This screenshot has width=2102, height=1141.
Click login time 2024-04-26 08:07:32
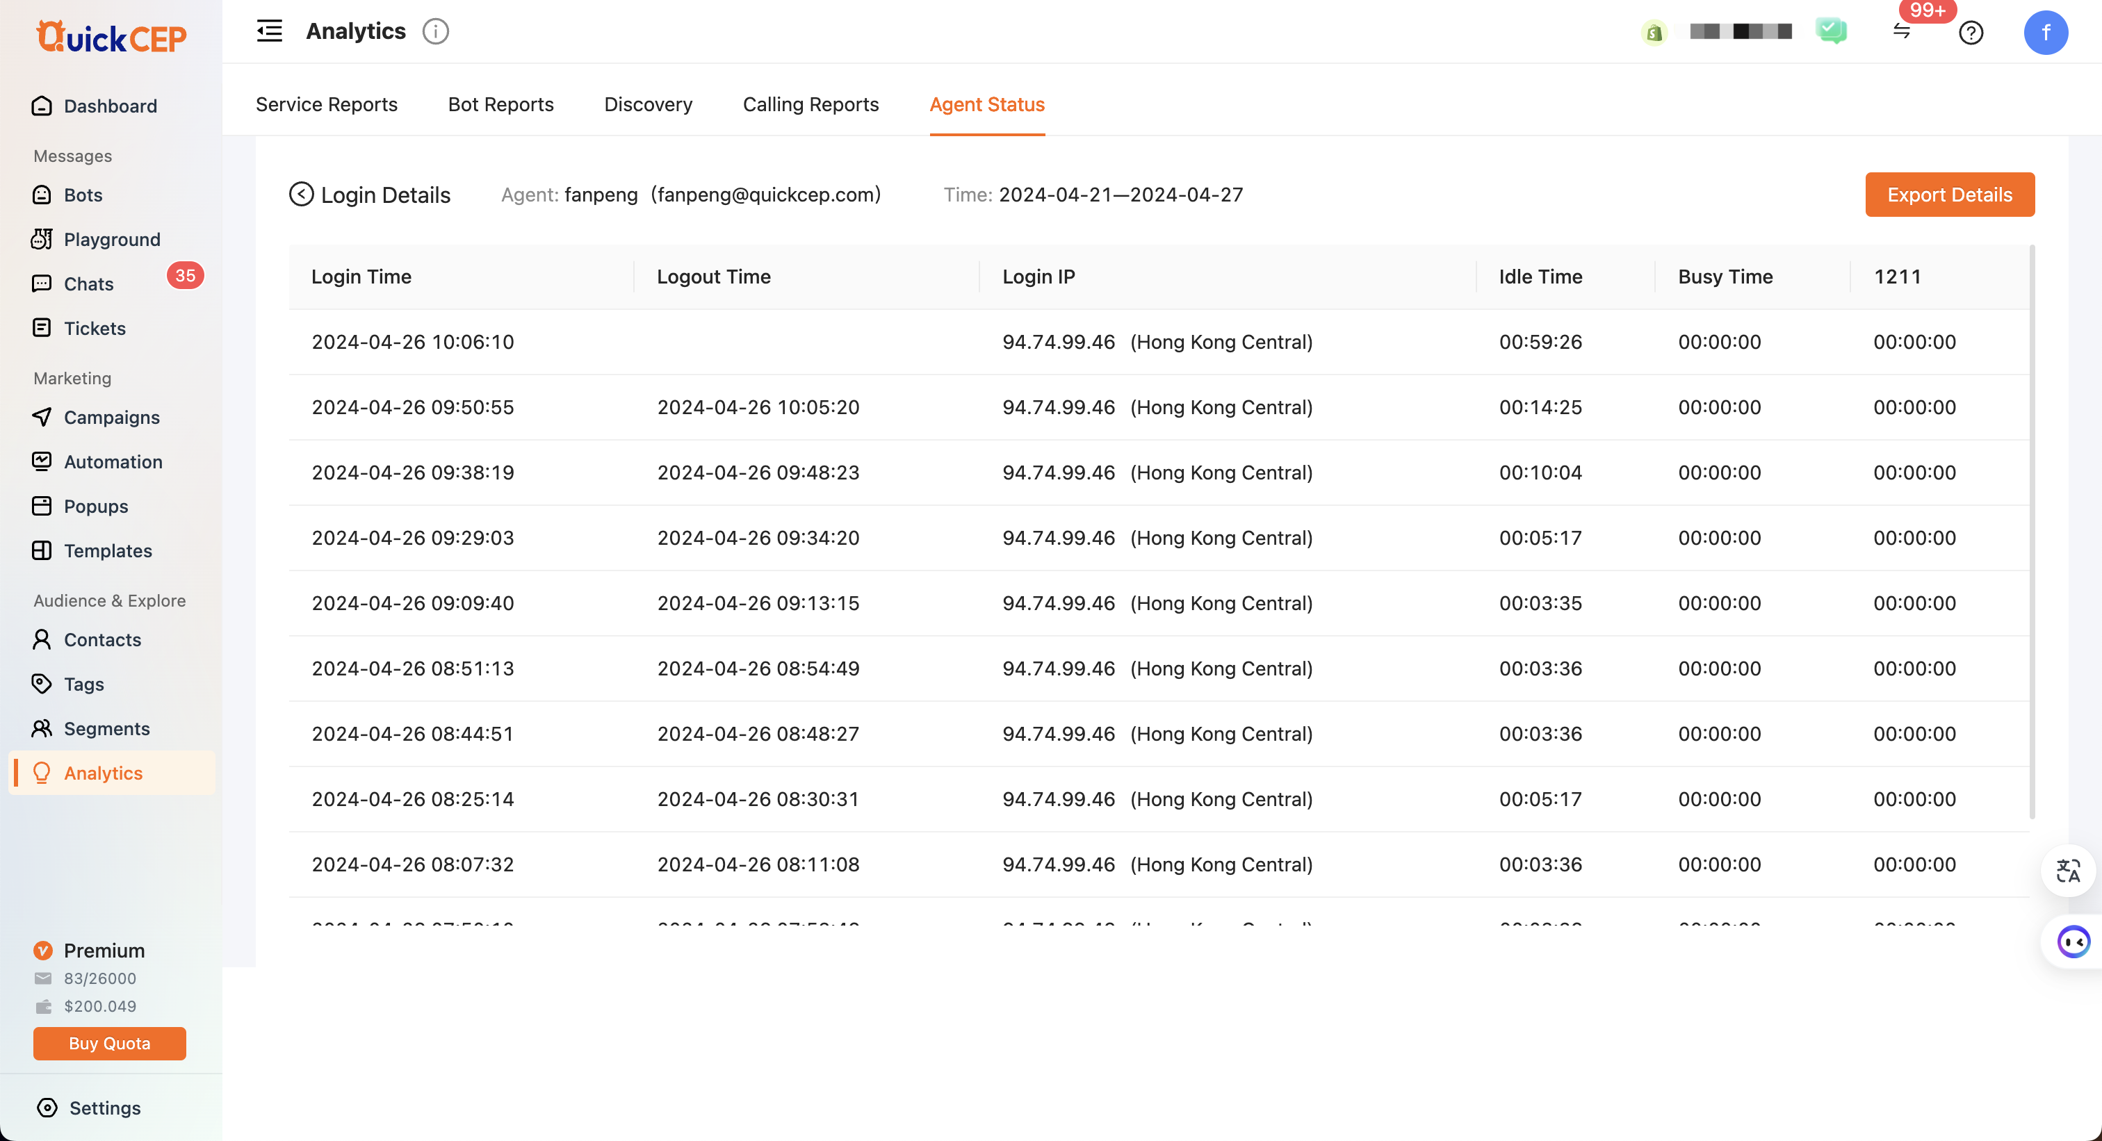[x=413, y=864]
